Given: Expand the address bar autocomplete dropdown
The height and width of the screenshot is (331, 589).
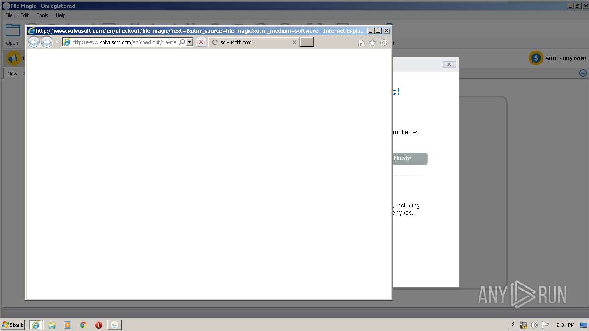Looking at the screenshot, I should (x=189, y=42).
